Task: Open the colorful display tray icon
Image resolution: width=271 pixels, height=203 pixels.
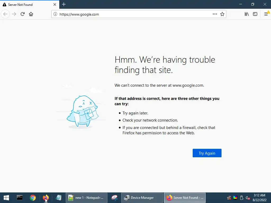Action: [x=235, y=198]
